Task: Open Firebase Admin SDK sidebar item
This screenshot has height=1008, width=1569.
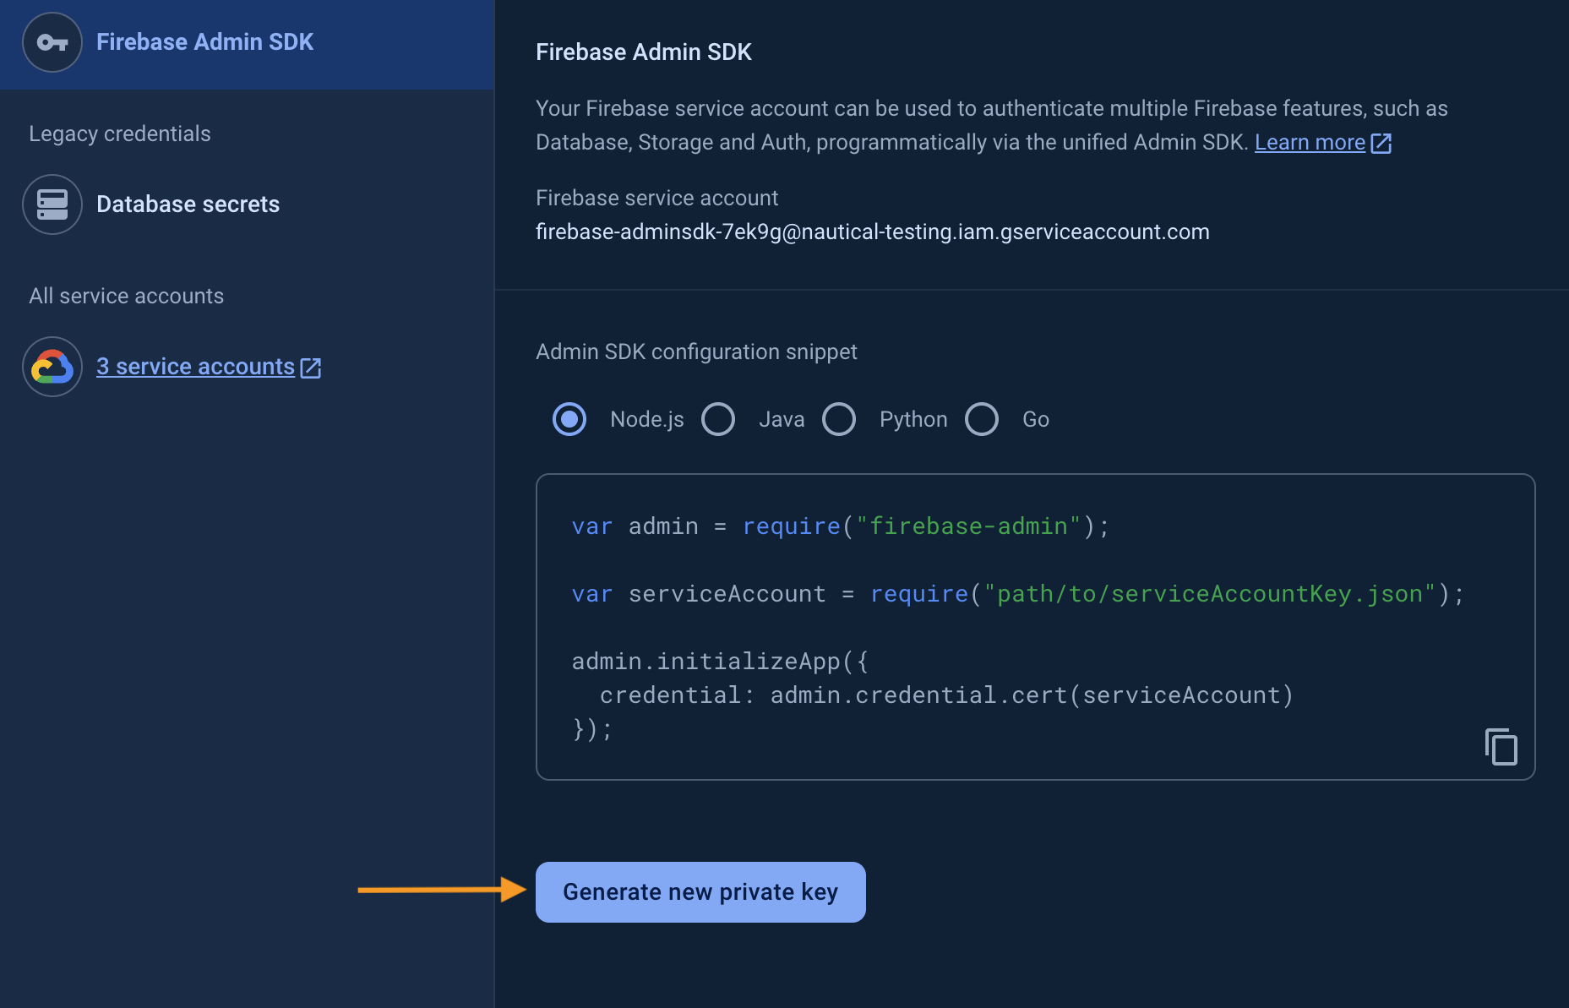Action: pyautogui.click(x=204, y=42)
